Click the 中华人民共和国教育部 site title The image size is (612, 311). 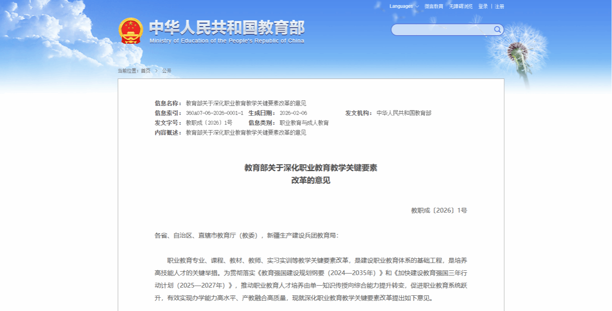coord(227,27)
